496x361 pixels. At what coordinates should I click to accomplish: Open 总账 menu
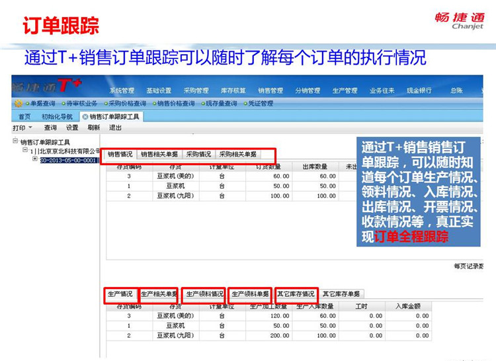pos(456,91)
